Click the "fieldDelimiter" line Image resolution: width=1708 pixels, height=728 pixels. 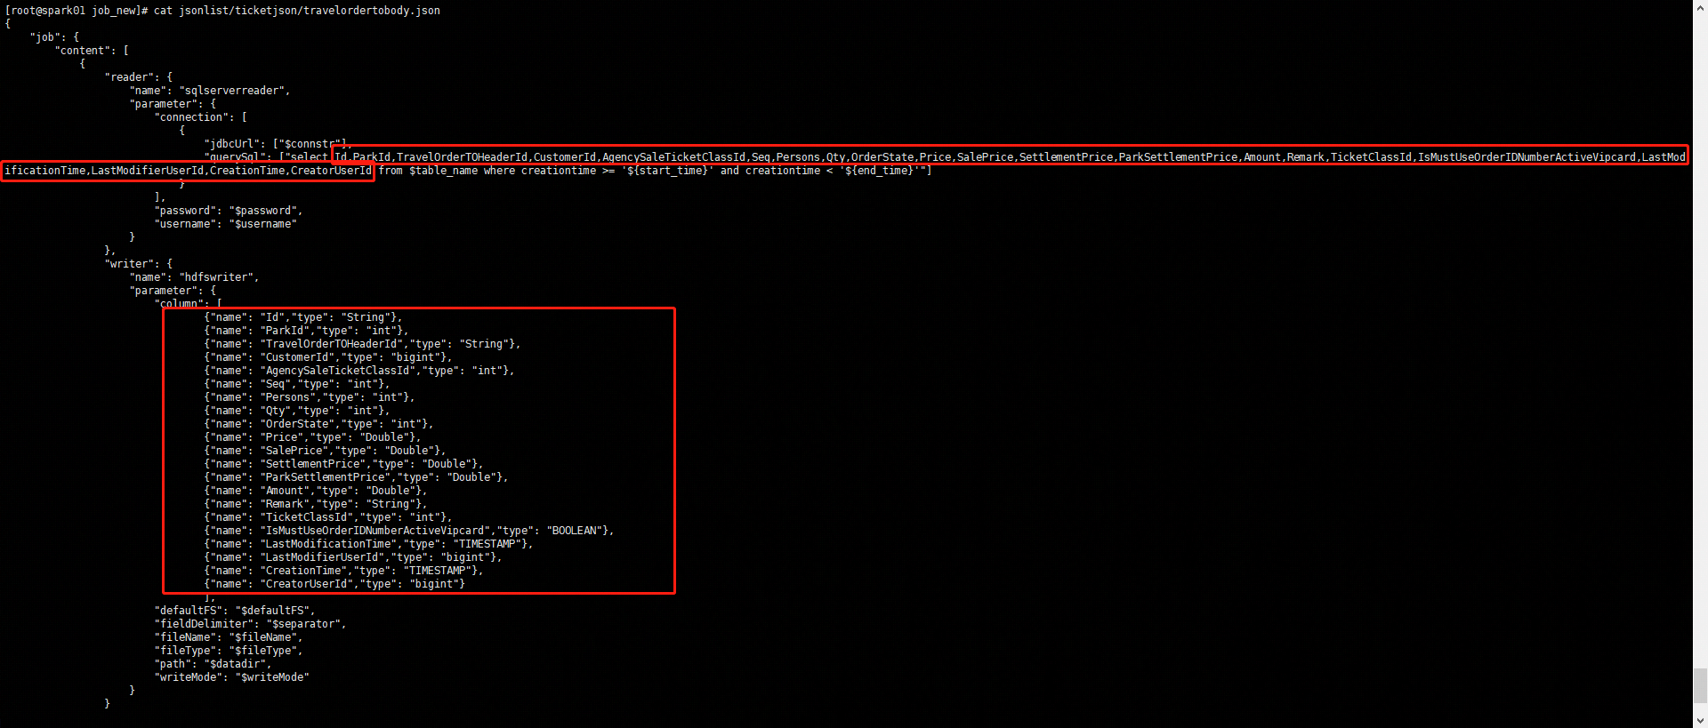250,624
